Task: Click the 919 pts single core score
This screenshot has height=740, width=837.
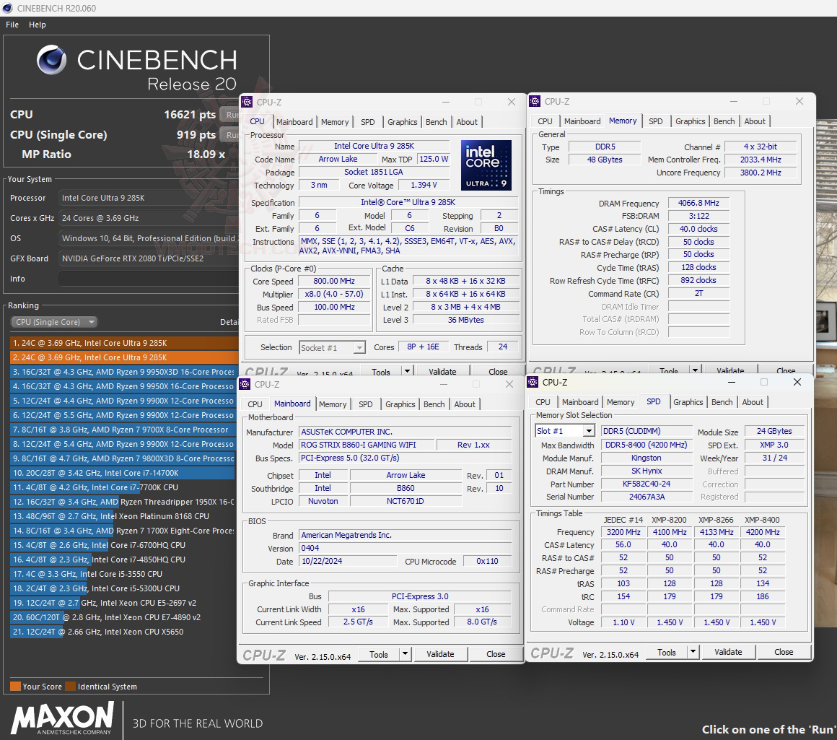Action: click(196, 134)
